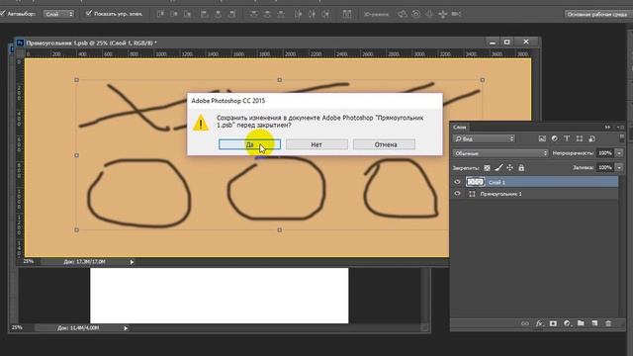The image size is (633, 356).
Task: Click the auto-align layers icon in options bar
Action: 347,14
